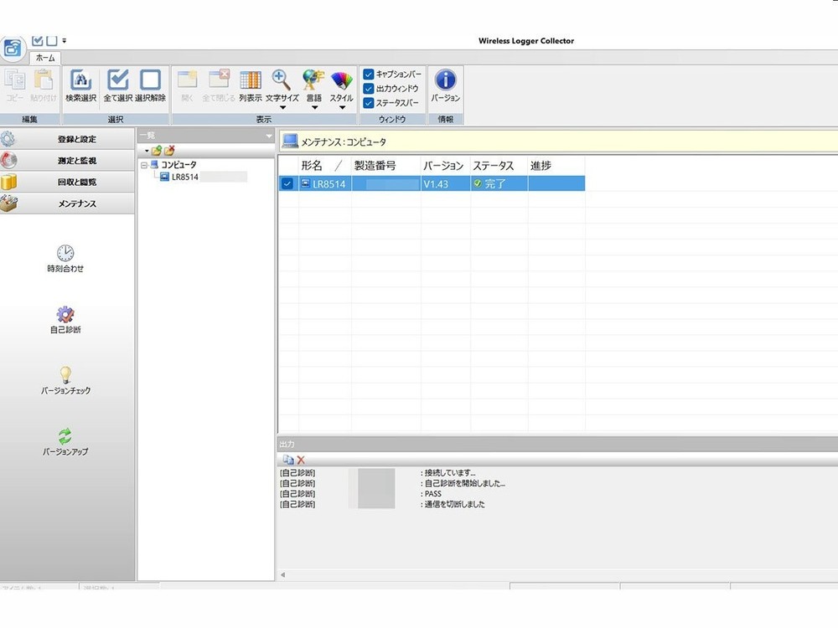Expand the 言語 language dropdown
The height and width of the screenshot is (628, 838).
(x=313, y=106)
